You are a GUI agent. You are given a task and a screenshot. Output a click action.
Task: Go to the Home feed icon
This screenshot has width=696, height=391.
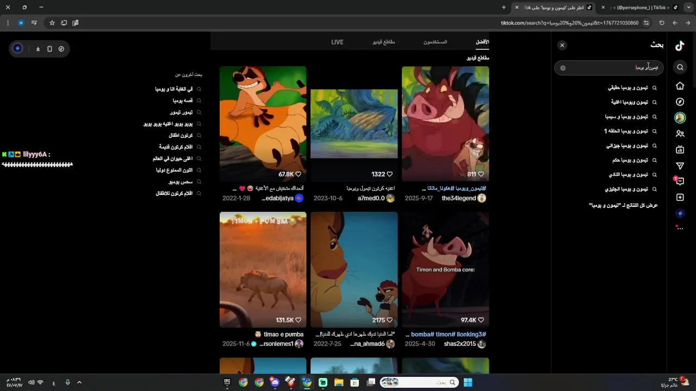(x=680, y=86)
